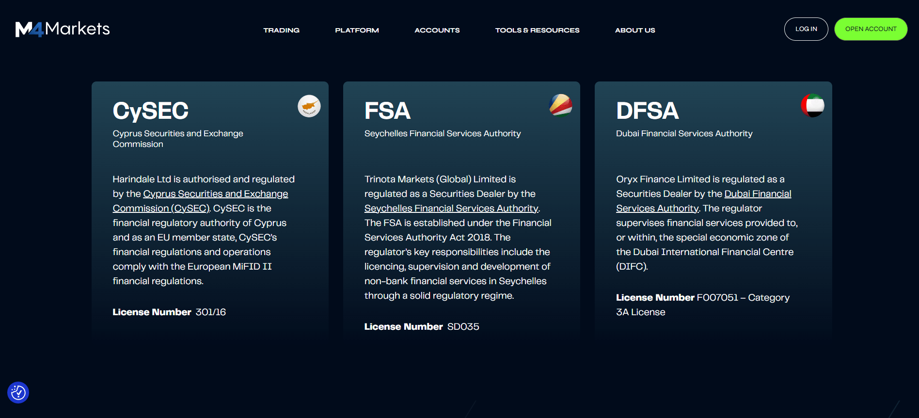The height and width of the screenshot is (418, 919).
Task: Open the Tools & Resources menu
Action: tap(537, 30)
